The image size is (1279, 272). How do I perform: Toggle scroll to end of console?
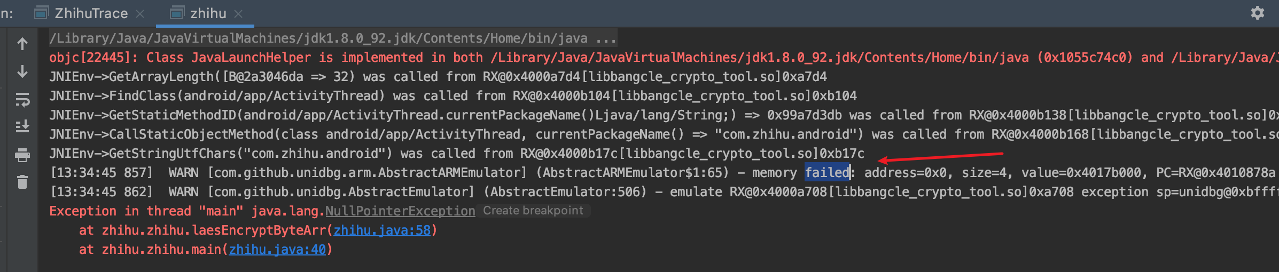tap(22, 126)
